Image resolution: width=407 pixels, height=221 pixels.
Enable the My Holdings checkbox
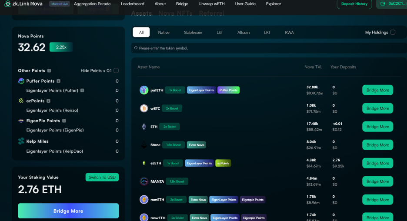click(393, 32)
